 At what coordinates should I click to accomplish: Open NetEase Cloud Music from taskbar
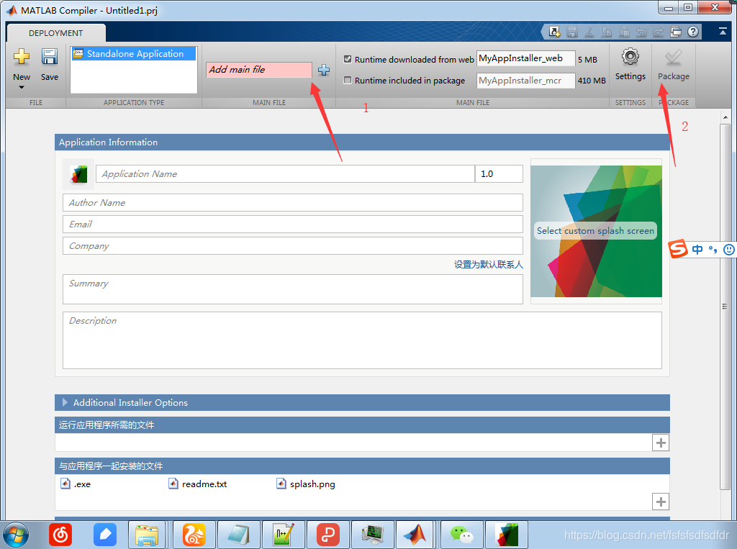coord(60,535)
